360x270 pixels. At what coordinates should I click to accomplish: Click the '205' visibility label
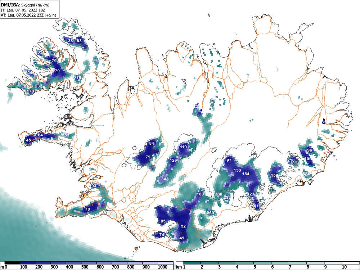pos(39,52)
